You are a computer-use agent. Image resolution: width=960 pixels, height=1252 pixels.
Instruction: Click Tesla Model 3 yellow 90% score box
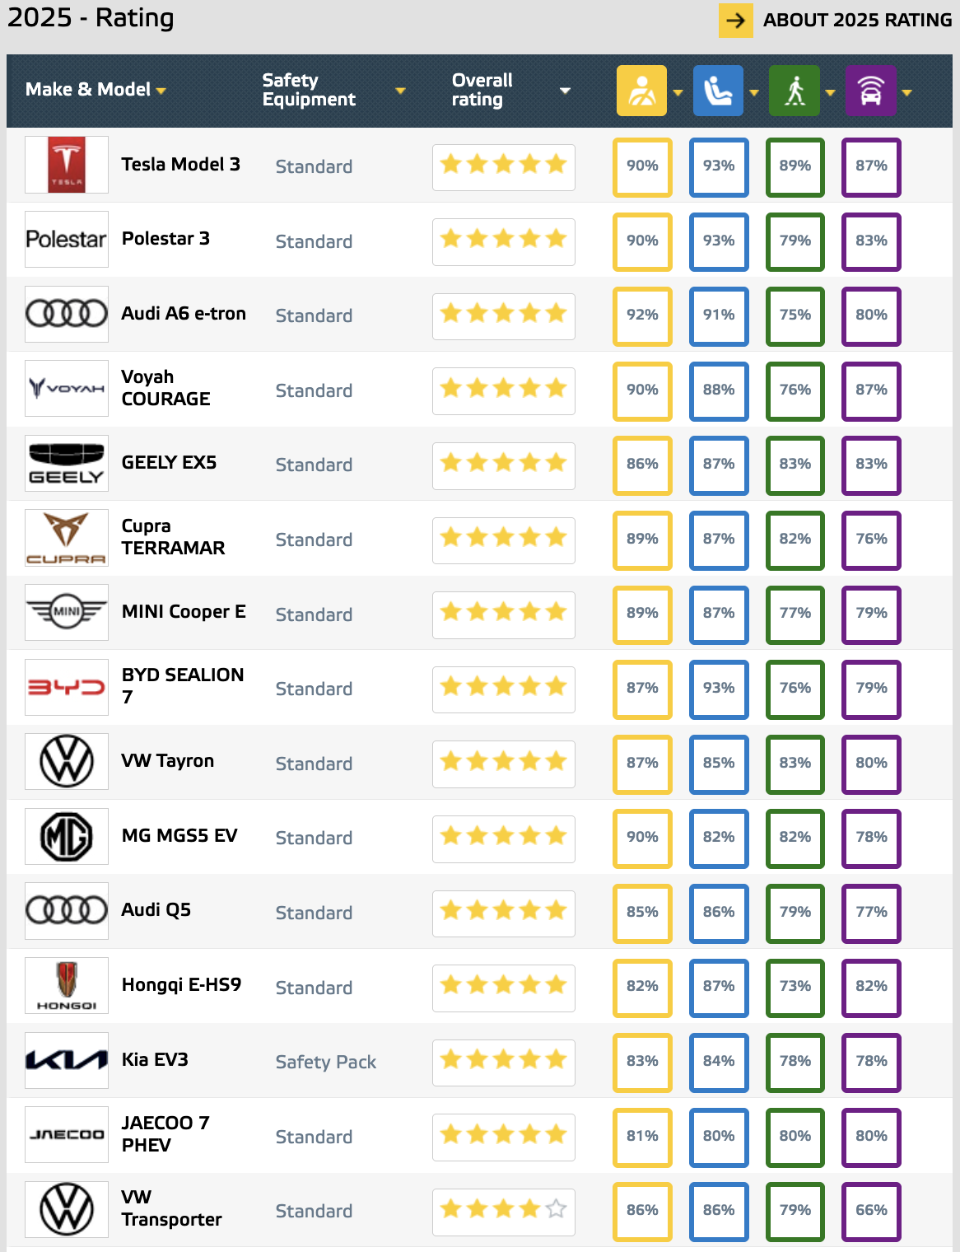point(642,166)
